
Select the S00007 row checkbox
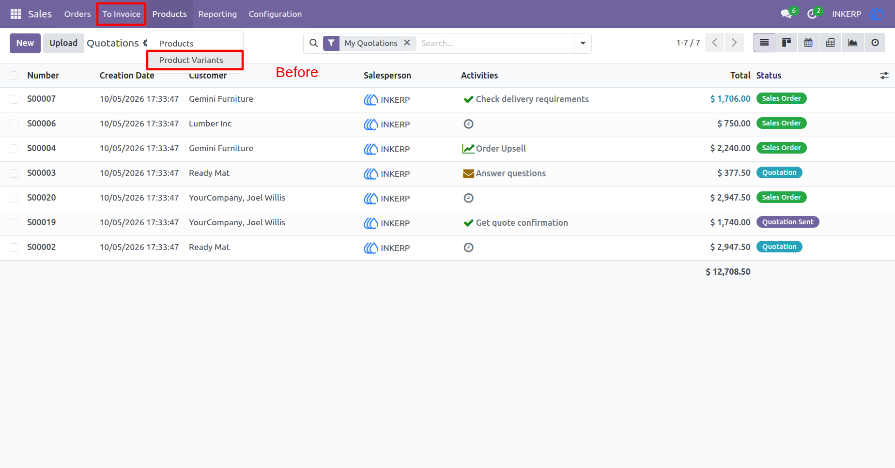click(14, 99)
